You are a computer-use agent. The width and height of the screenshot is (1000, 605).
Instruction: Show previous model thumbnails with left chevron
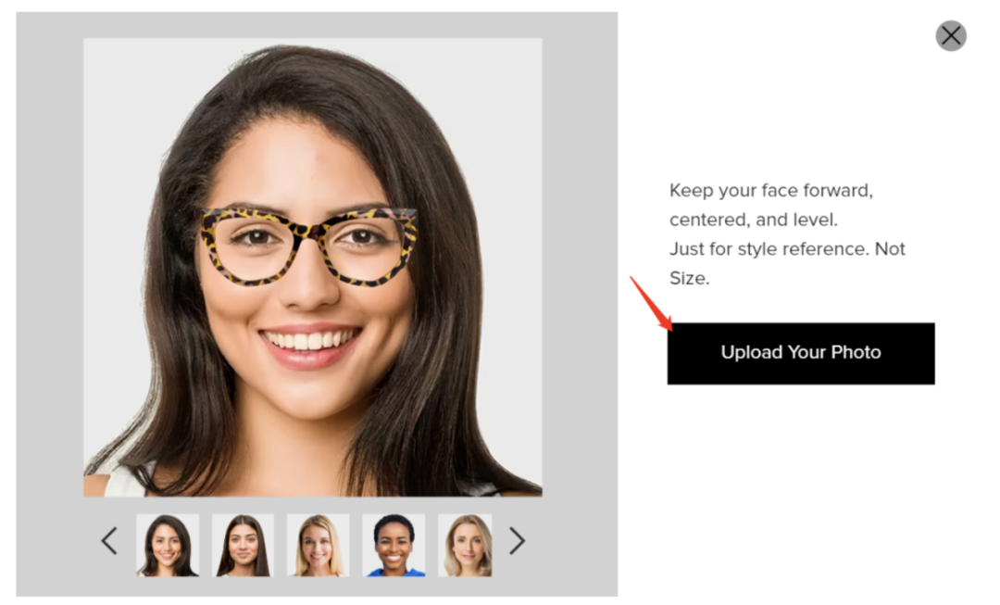[109, 541]
